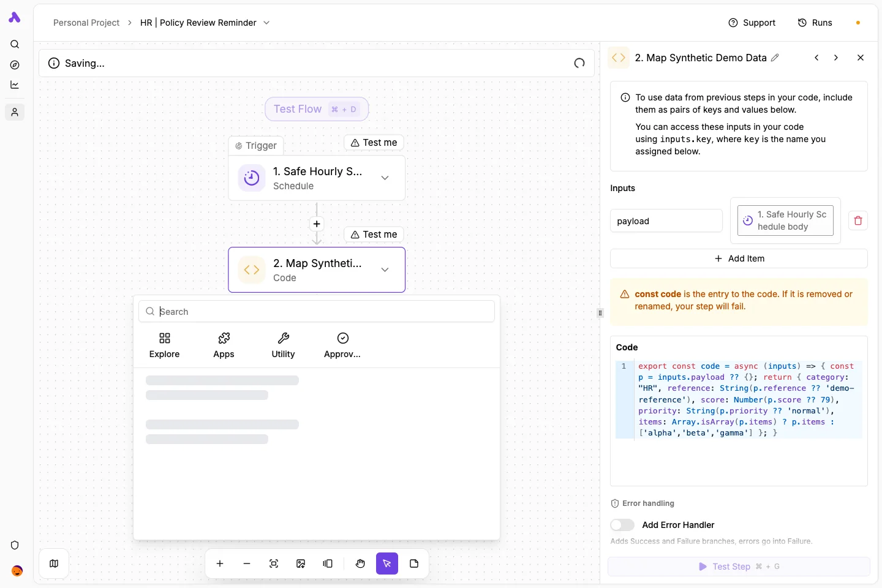Image resolution: width=882 pixels, height=588 pixels.
Task: Open the flow name dropdown chevron
Action: [x=266, y=23]
